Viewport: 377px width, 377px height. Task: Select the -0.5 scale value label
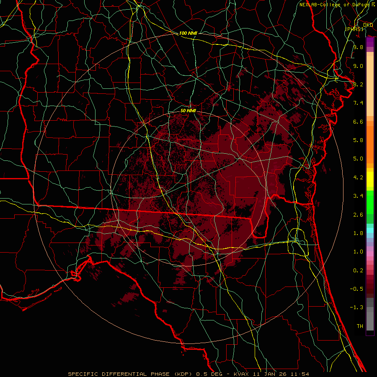click(356, 289)
